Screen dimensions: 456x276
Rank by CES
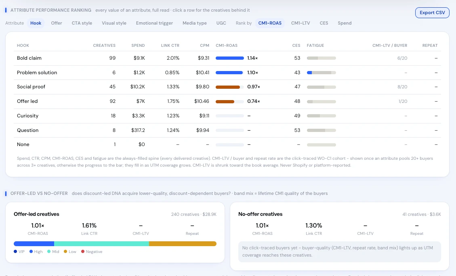pyautogui.click(x=324, y=23)
